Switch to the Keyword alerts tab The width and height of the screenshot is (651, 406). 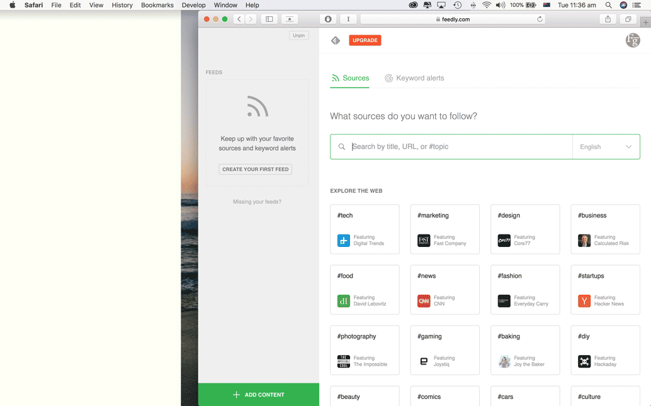(414, 78)
